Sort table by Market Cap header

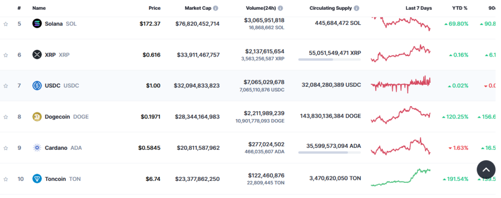click(x=198, y=8)
